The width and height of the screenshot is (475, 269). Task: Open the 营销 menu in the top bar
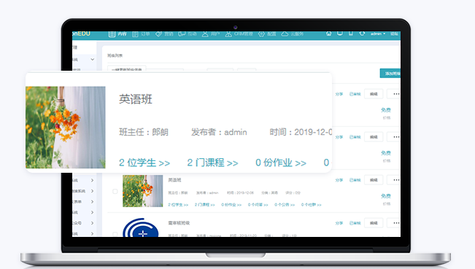[164, 34]
